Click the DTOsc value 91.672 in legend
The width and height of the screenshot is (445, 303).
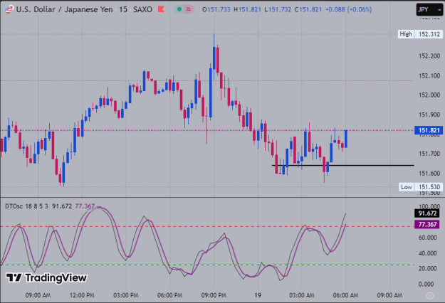pyautogui.click(x=62, y=206)
